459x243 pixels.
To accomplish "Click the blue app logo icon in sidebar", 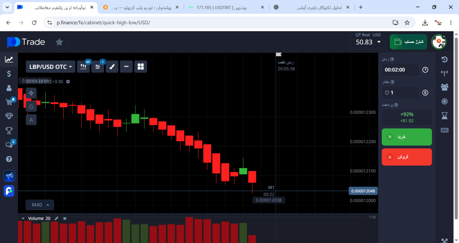I will 9,191.
